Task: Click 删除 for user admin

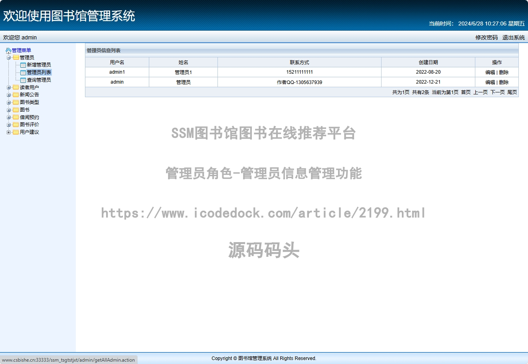Action: (x=504, y=82)
